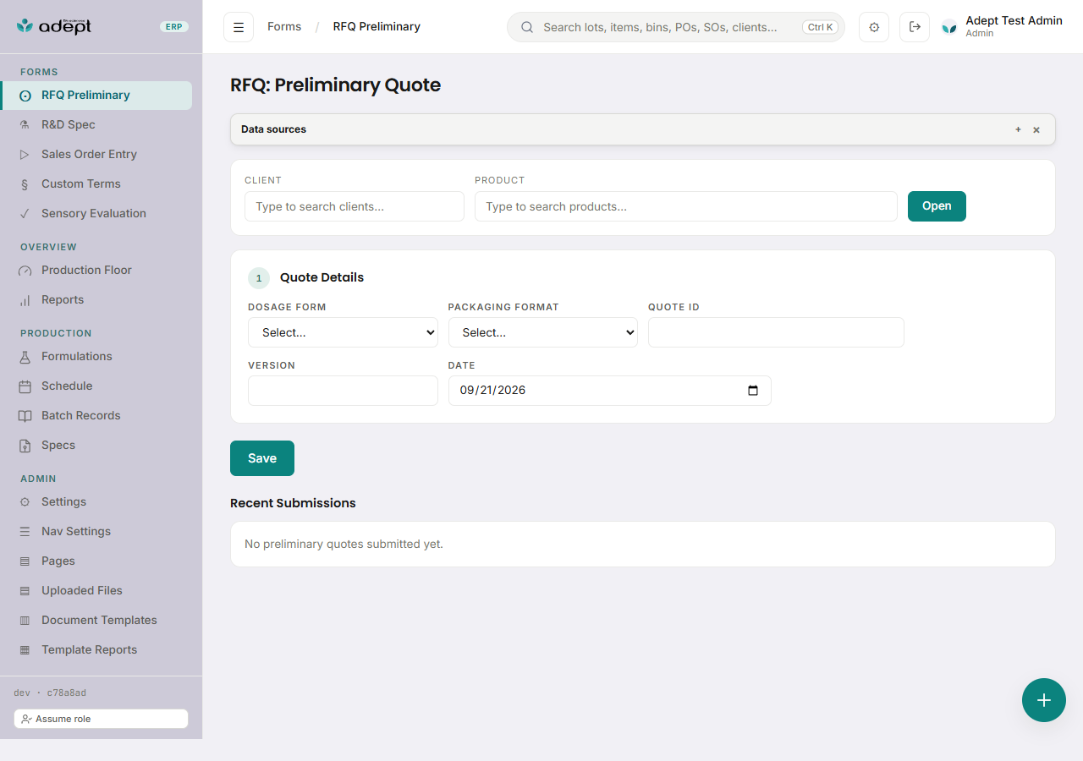Viewport: 1083px width, 761px height.
Task: Click the Product search field
Action: (x=686, y=206)
